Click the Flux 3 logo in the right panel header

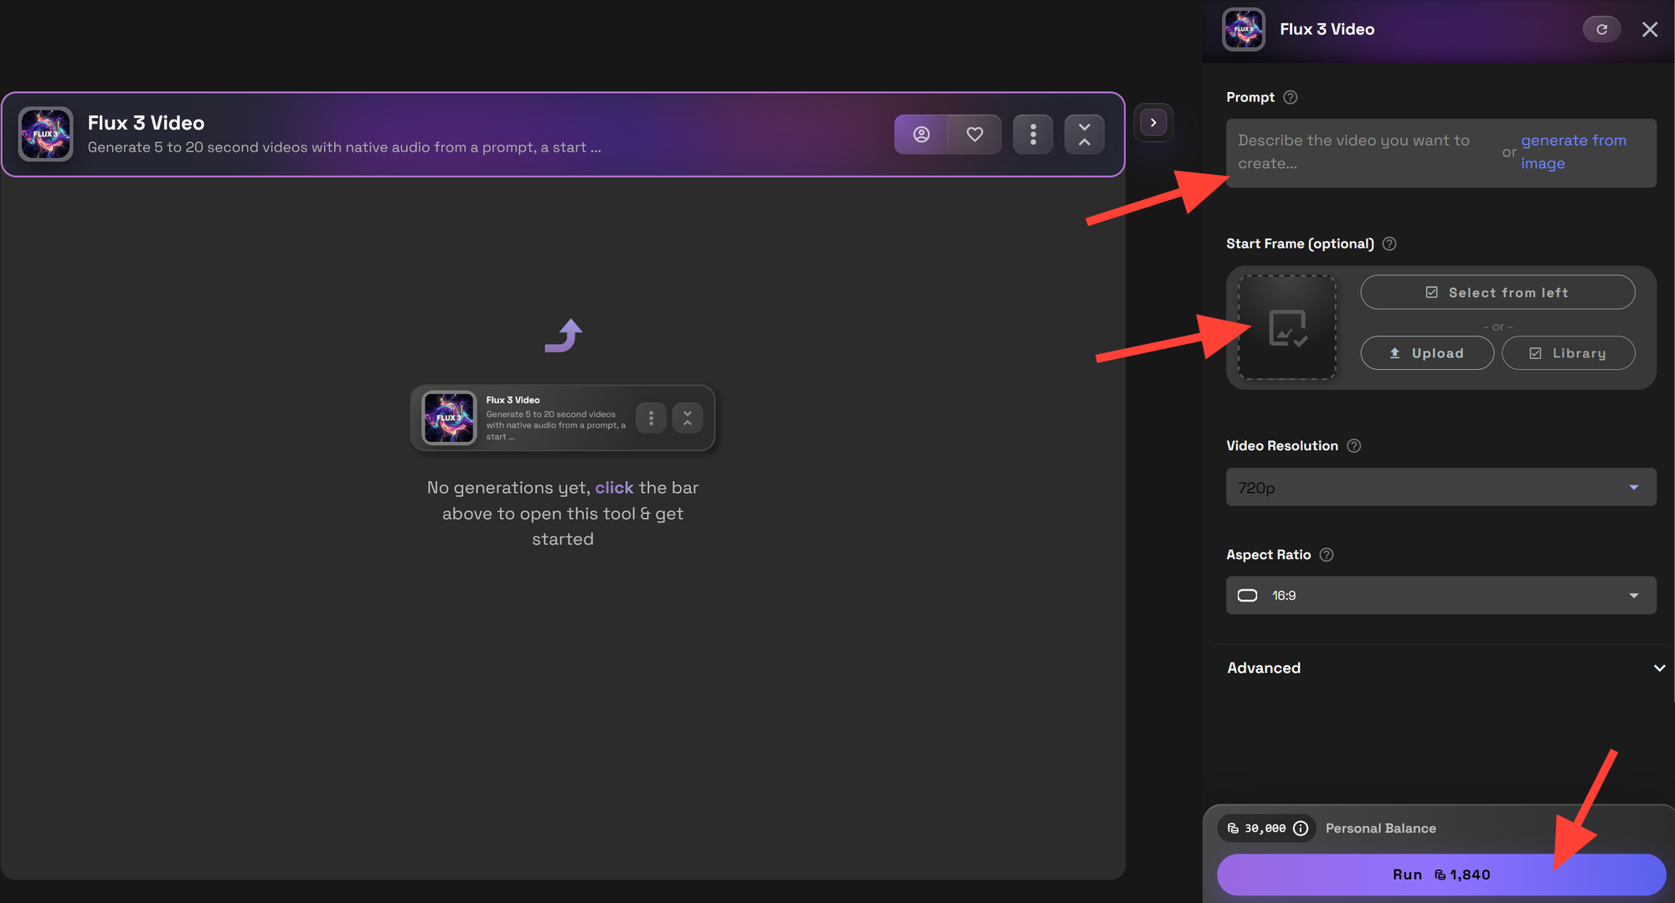[x=1244, y=29]
